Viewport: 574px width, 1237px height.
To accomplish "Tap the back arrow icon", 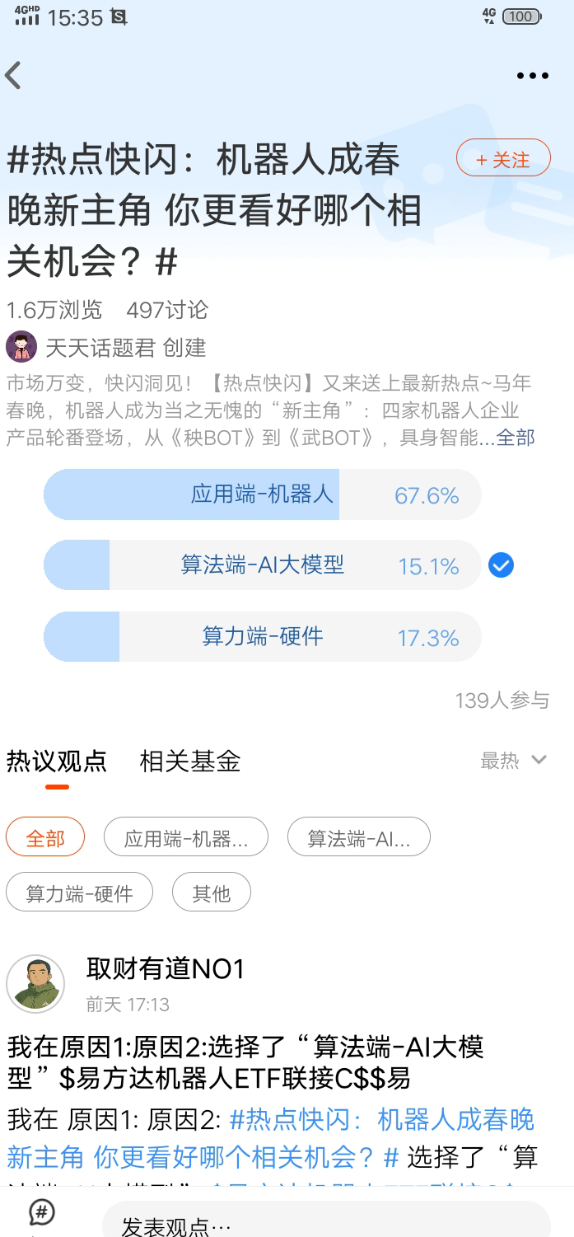I will (x=13, y=76).
